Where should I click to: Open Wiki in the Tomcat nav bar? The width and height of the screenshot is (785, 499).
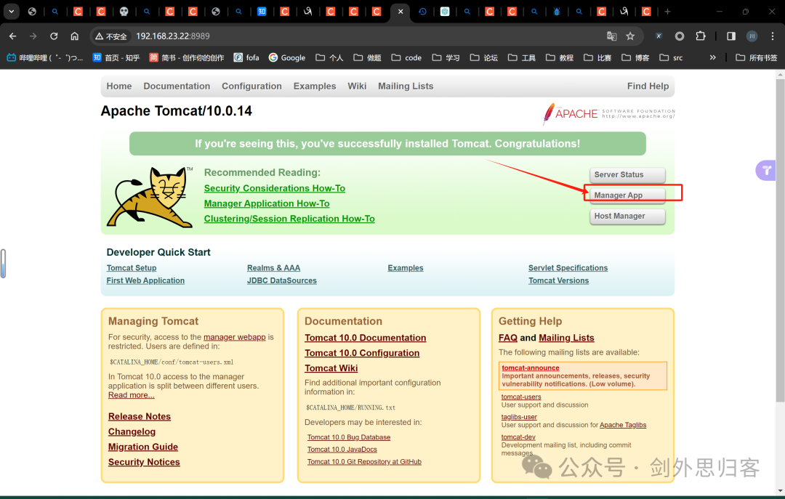point(357,86)
